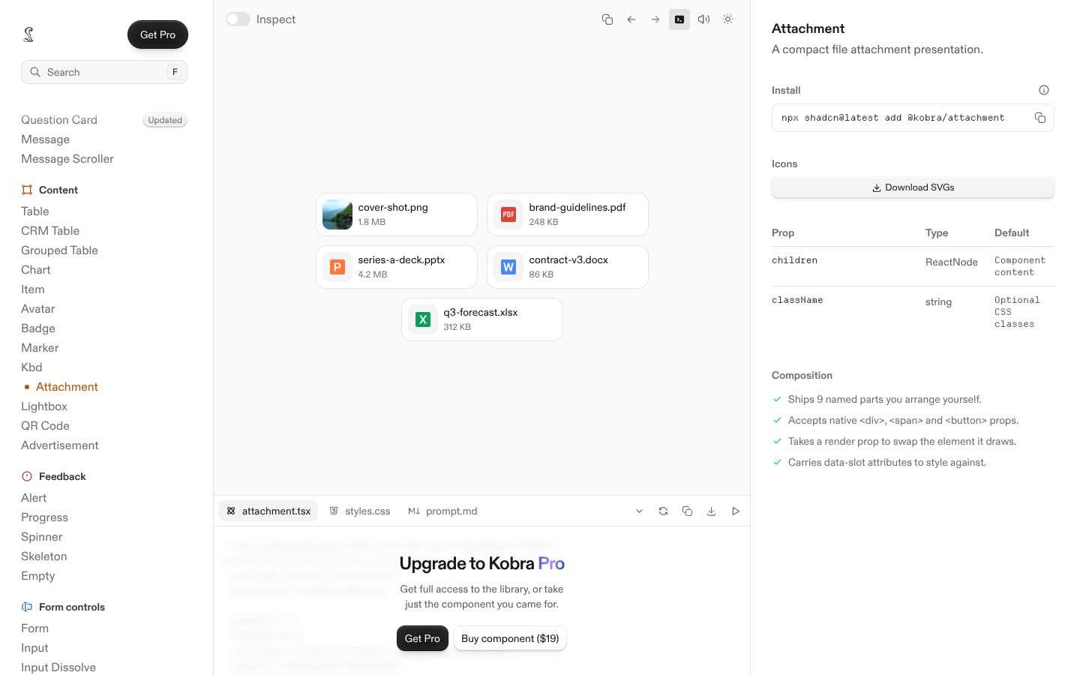Click Get Pro in the upgrade prompt

pyautogui.click(x=422, y=638)
